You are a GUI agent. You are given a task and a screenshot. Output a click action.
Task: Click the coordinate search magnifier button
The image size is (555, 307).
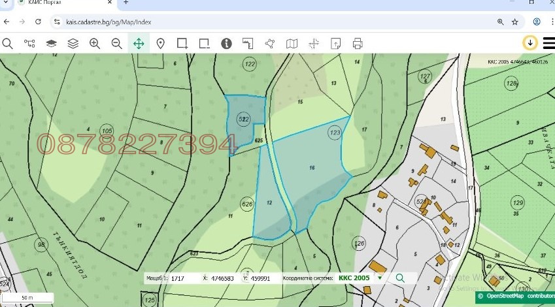[400, 278]
